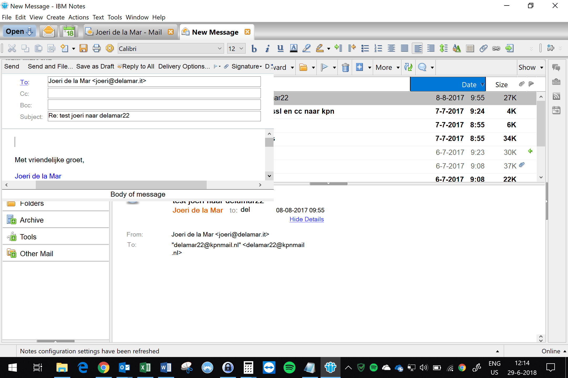Insert a table with the grid icon
Viewport: 568px width, 378px height.
tap(470, 48)
